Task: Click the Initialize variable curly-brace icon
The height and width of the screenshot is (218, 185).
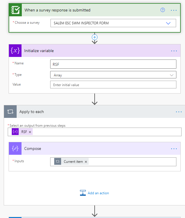Action: [15, 51]
